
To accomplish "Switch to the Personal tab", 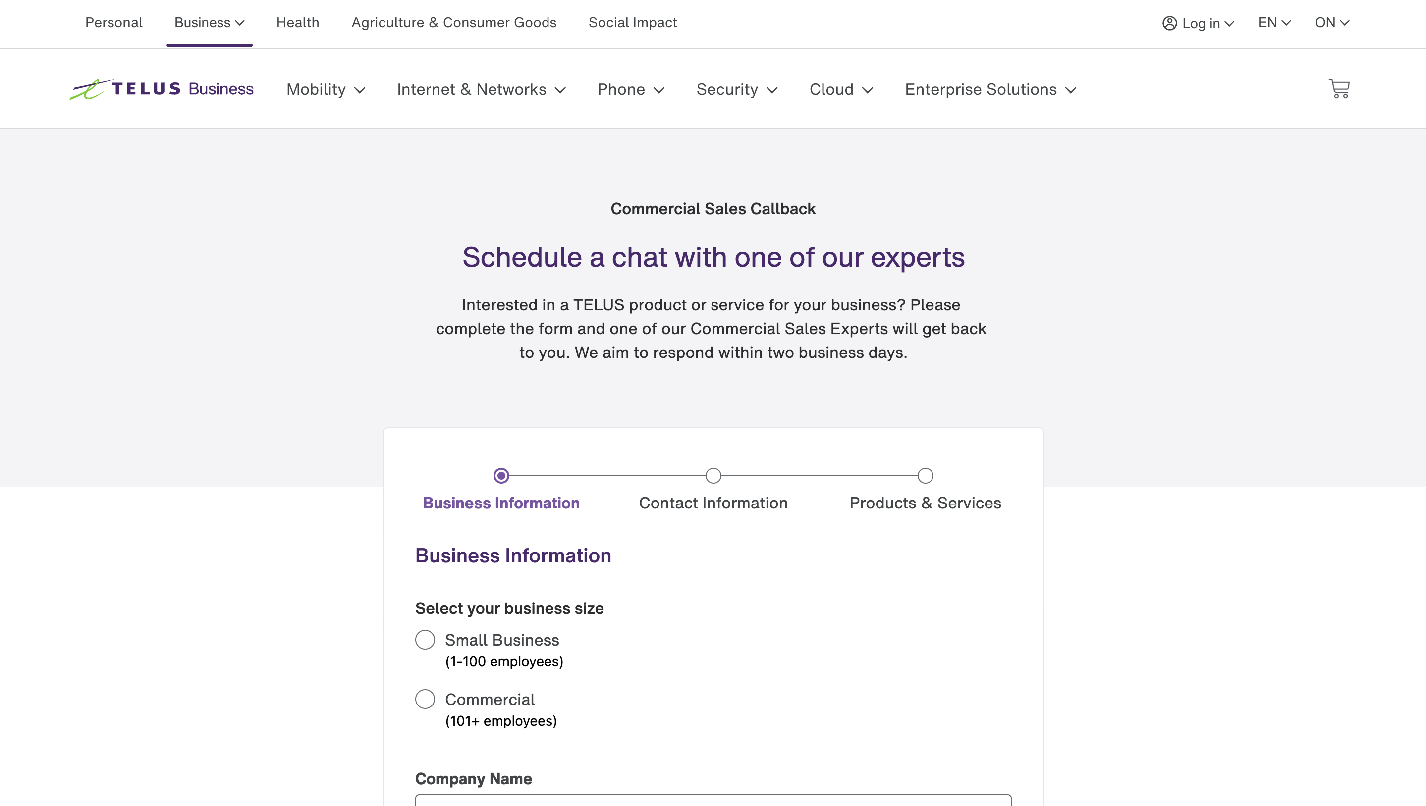I will [x=113, y=23].
